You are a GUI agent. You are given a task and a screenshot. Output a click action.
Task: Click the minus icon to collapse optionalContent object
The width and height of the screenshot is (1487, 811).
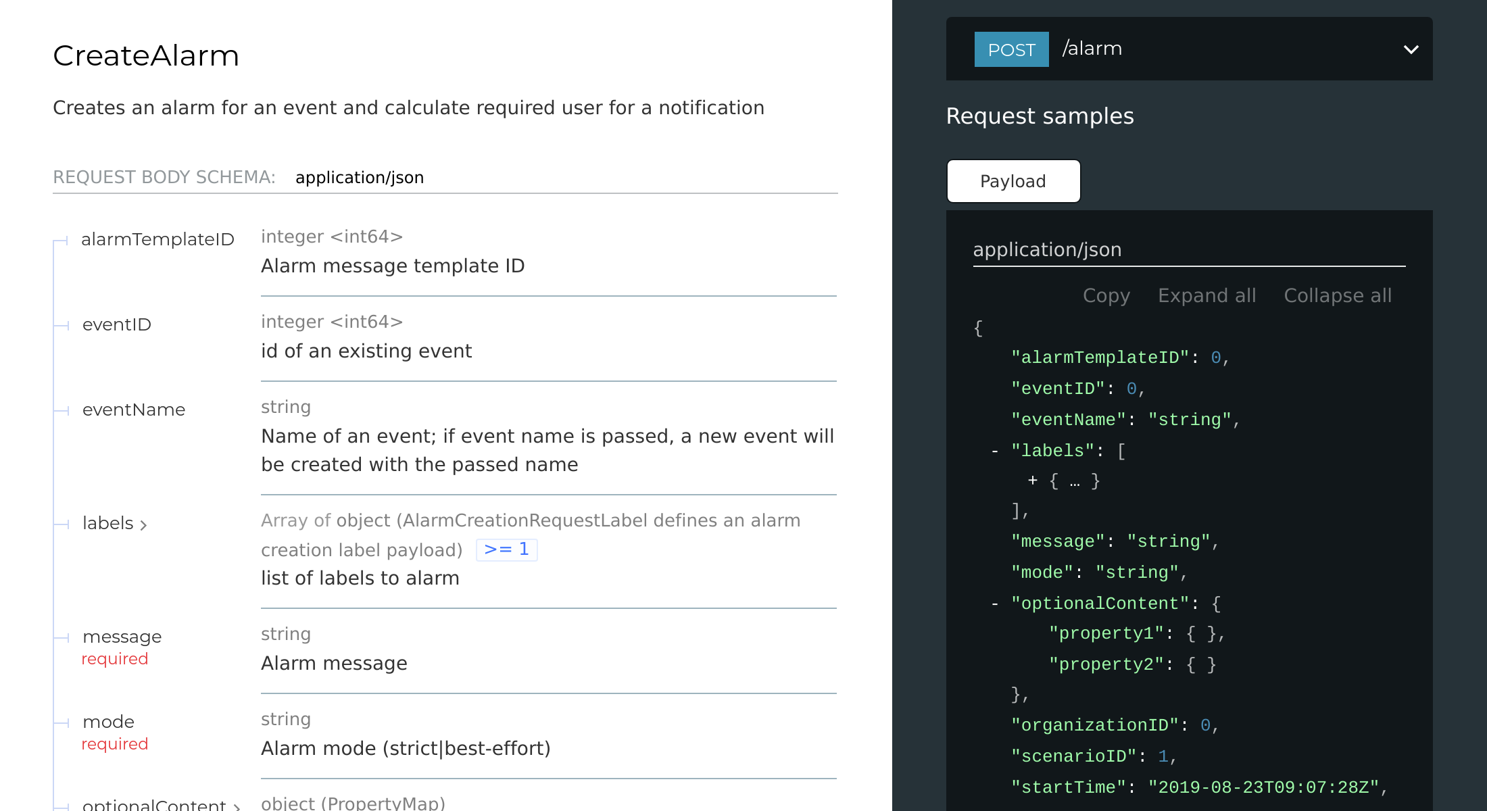[x=994, y=603]
